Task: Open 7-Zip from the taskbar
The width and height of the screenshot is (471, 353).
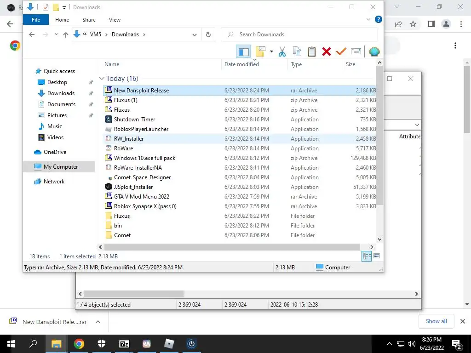Action: pos(124,344)
